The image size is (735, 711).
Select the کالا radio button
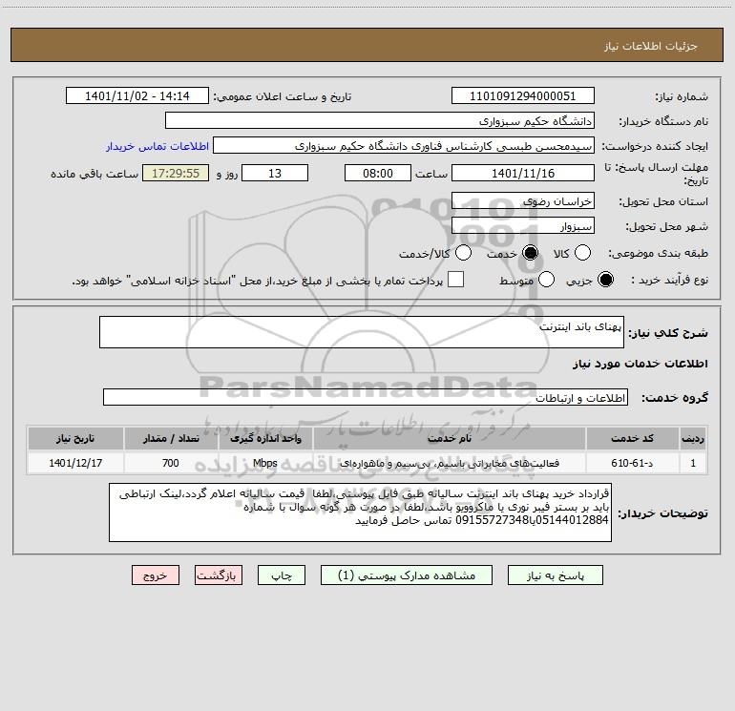pos(582,253)
